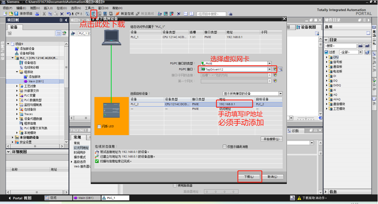378x204 pixels.
Task: Click the catalog filter profile icon
Action: click(x=367, y=52)
